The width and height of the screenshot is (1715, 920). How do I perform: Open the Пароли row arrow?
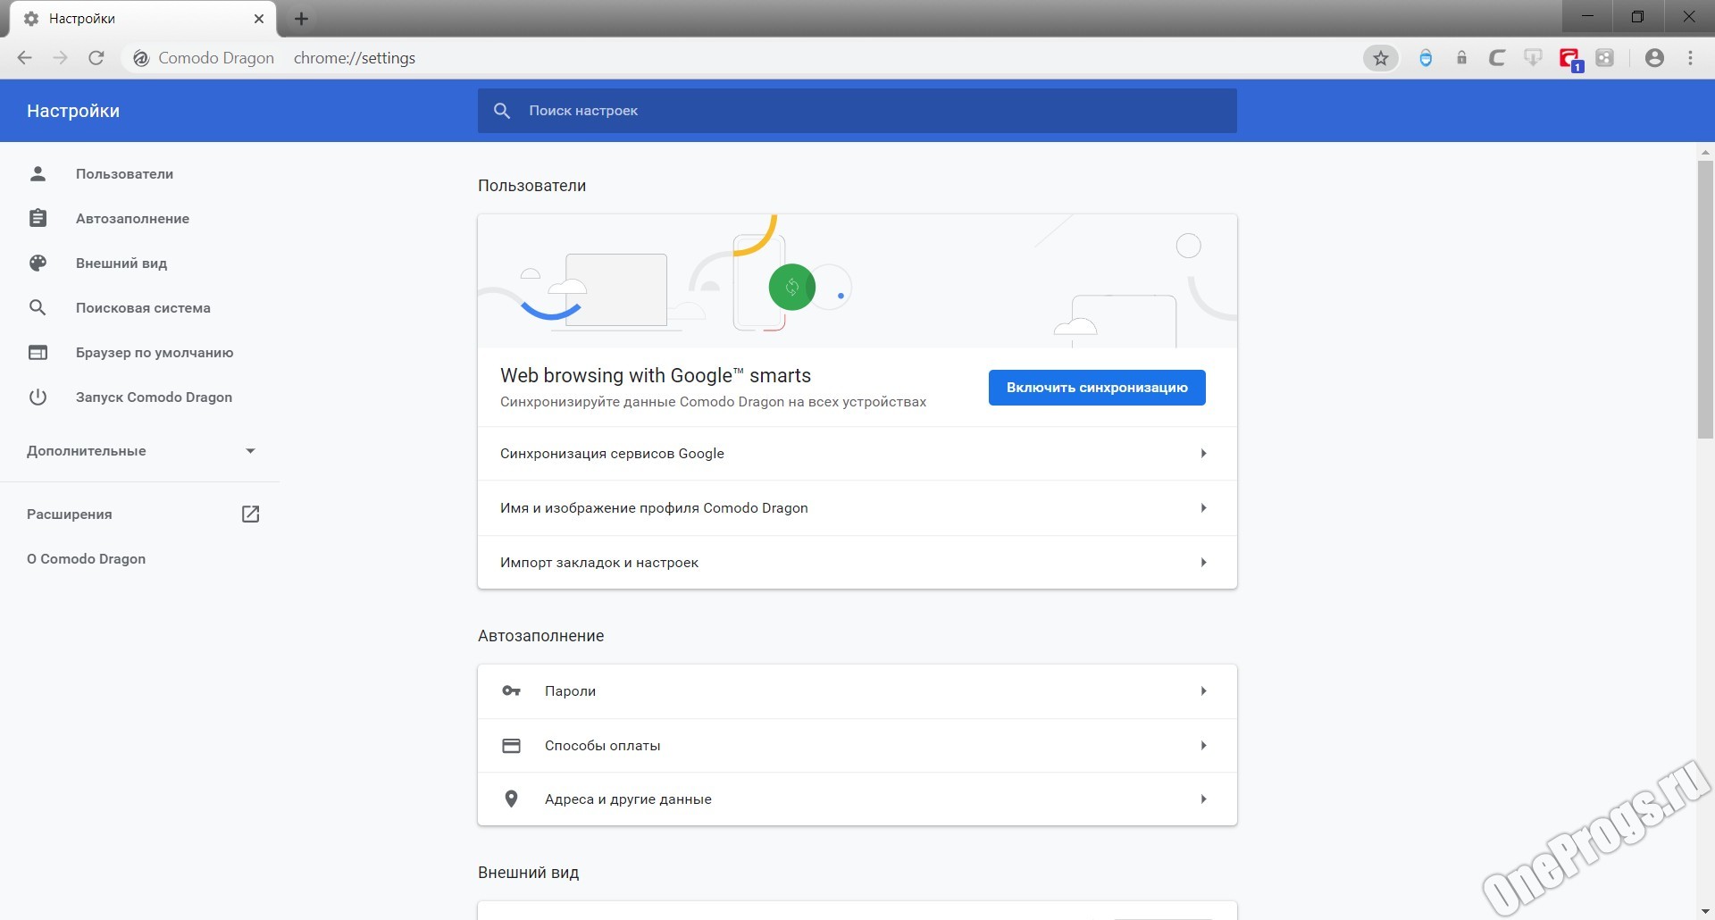coord(1203,691)
